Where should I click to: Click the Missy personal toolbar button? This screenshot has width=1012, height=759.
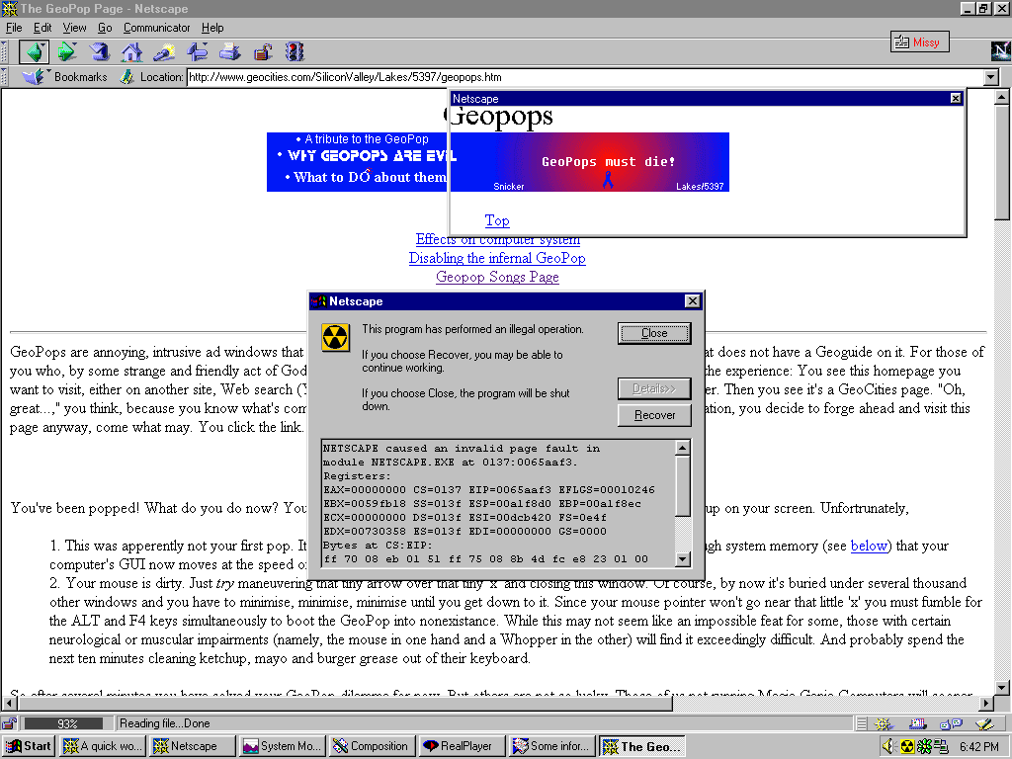tap(920, 42)
